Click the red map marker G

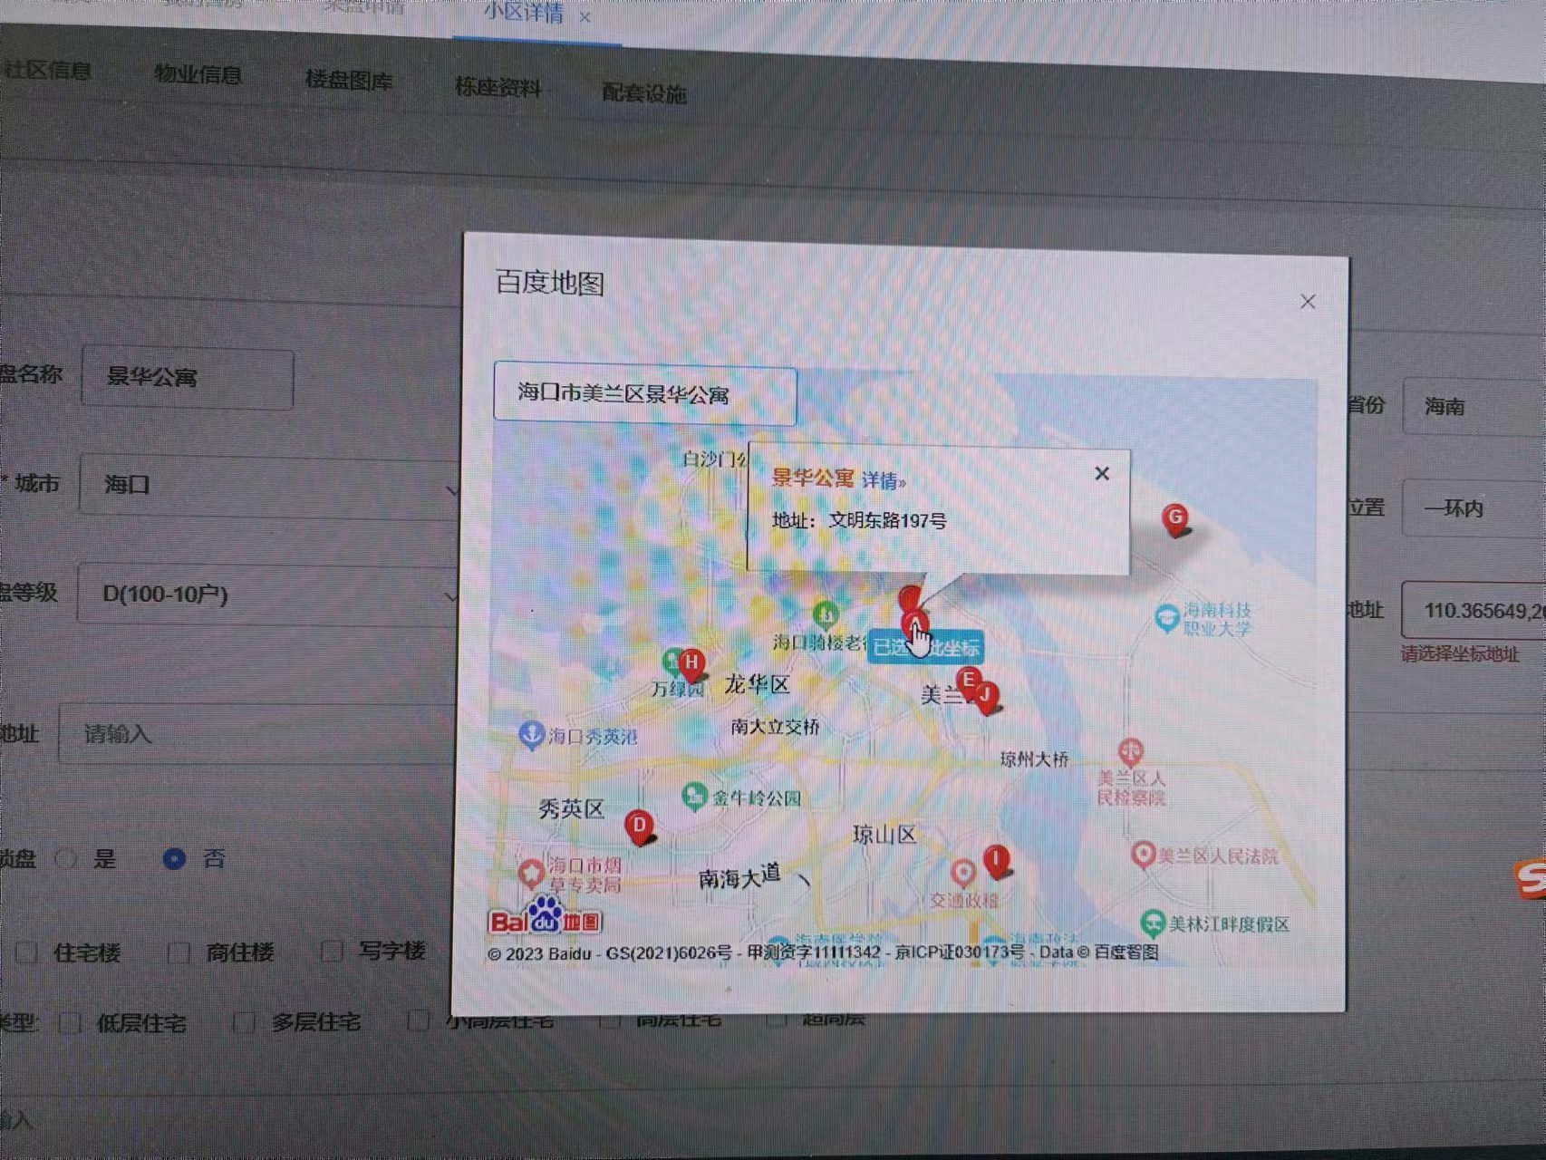[1174, 519]
